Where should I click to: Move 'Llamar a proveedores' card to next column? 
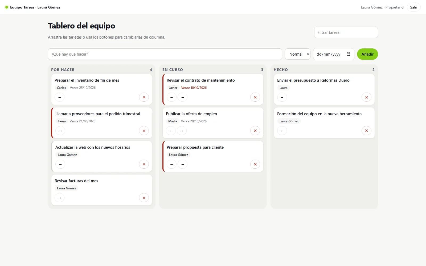[60, 131]
